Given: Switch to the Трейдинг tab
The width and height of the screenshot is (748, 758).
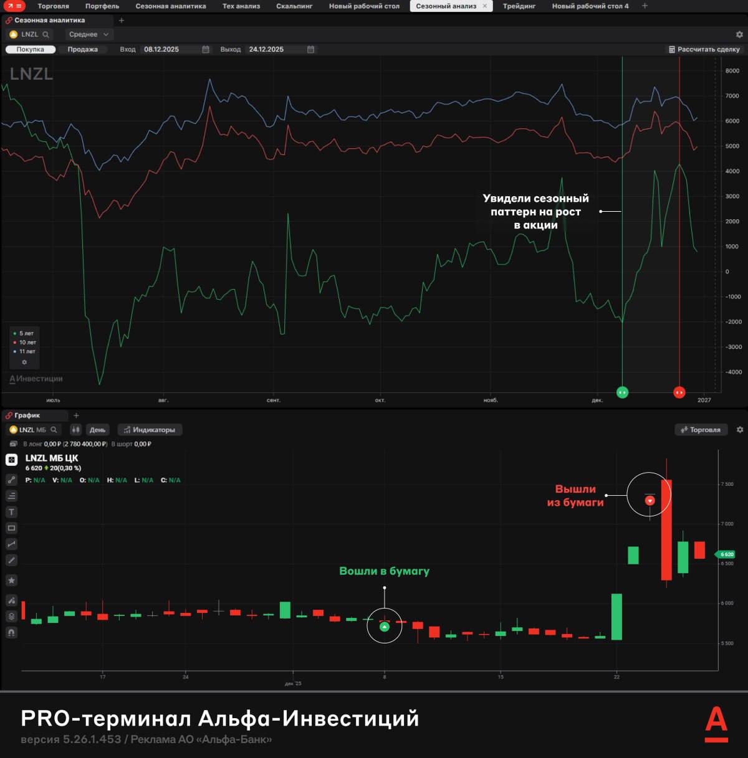Looking at the screenshot, I should pos(520,5).
